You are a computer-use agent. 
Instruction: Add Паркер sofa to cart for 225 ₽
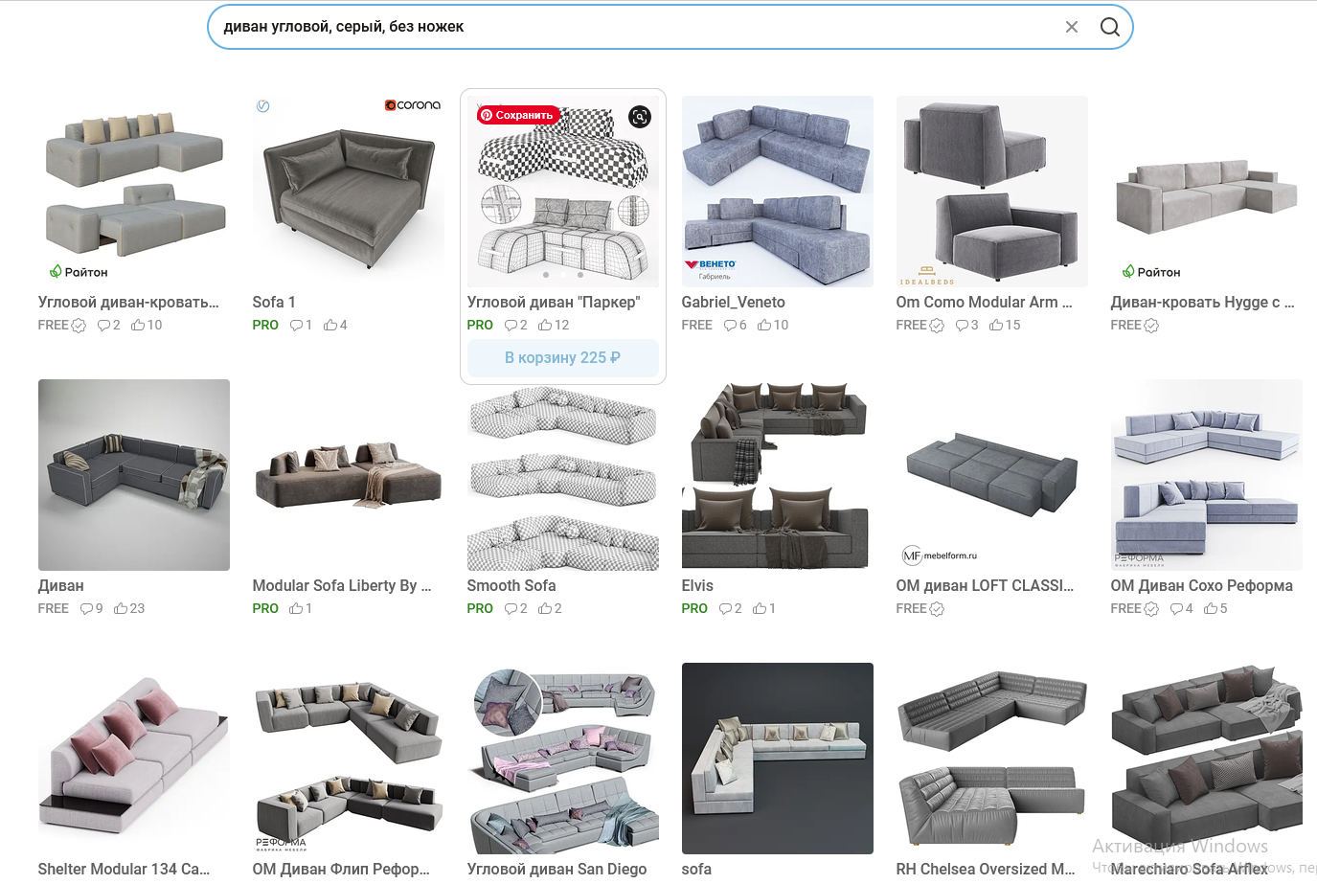point(563,357)
